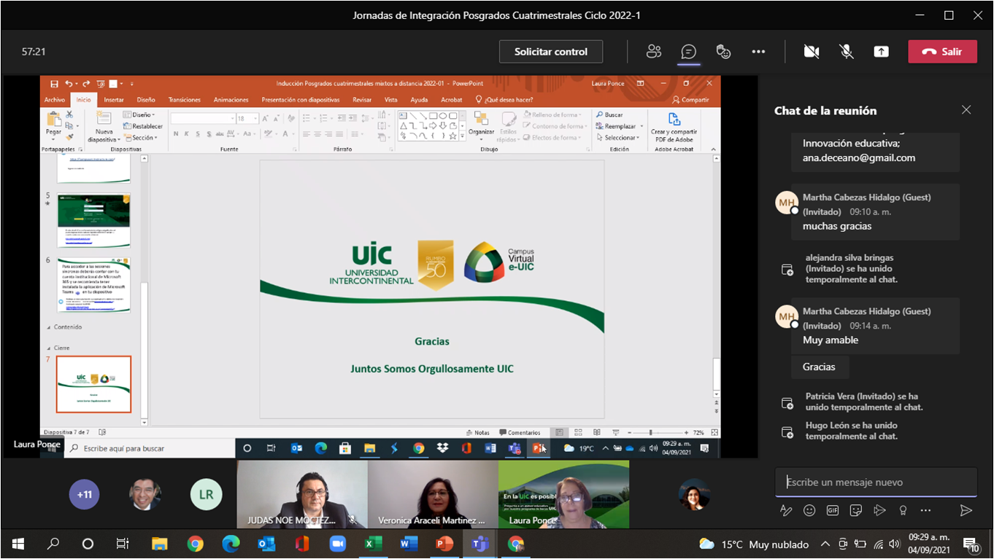
Task: Leave the meeting with the Salir button
Action: [x=942, y=52]
